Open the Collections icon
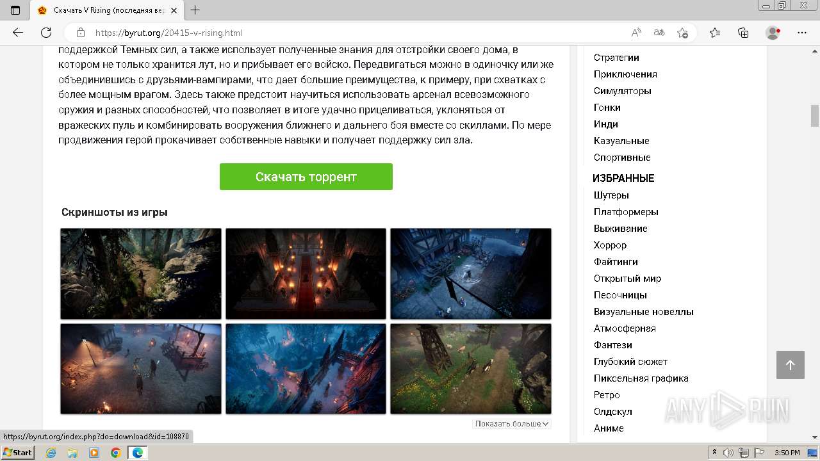Viewport: 820px width, 461px height. coord(743,33)
